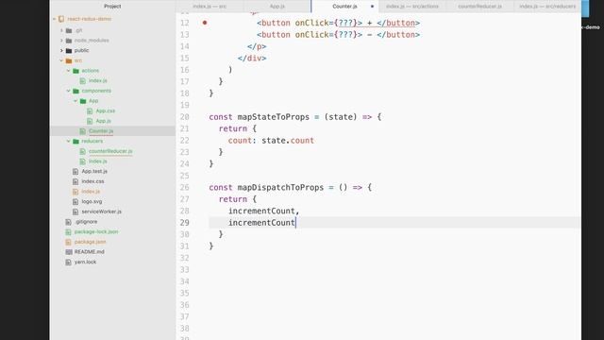This screenshot has width=604, height=340.
Task: Open README.md in the tree
Action: (x=90, y=252)
